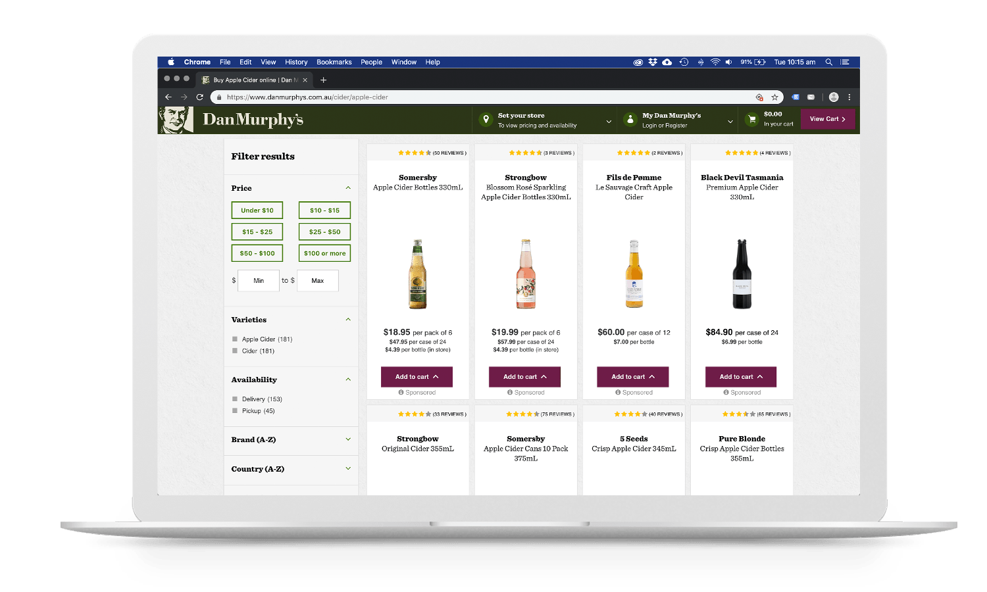This screenshot has width=987, height=592.
Task: Click the Somersby star rating
Action: click(415, 153)
